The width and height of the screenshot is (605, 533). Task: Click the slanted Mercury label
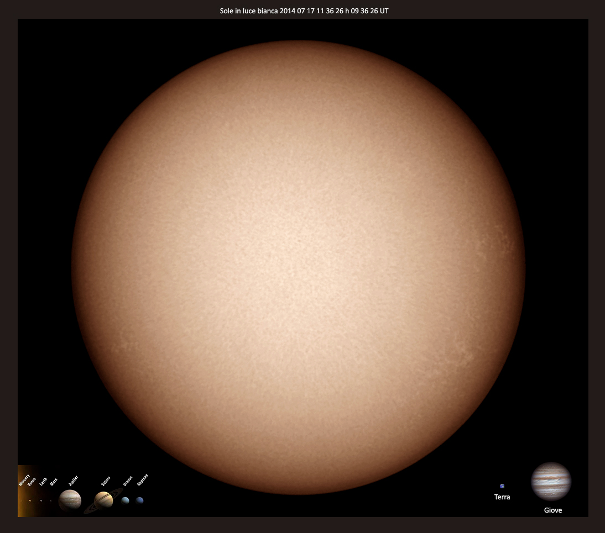pyautogui.click(x=24, y=479)
